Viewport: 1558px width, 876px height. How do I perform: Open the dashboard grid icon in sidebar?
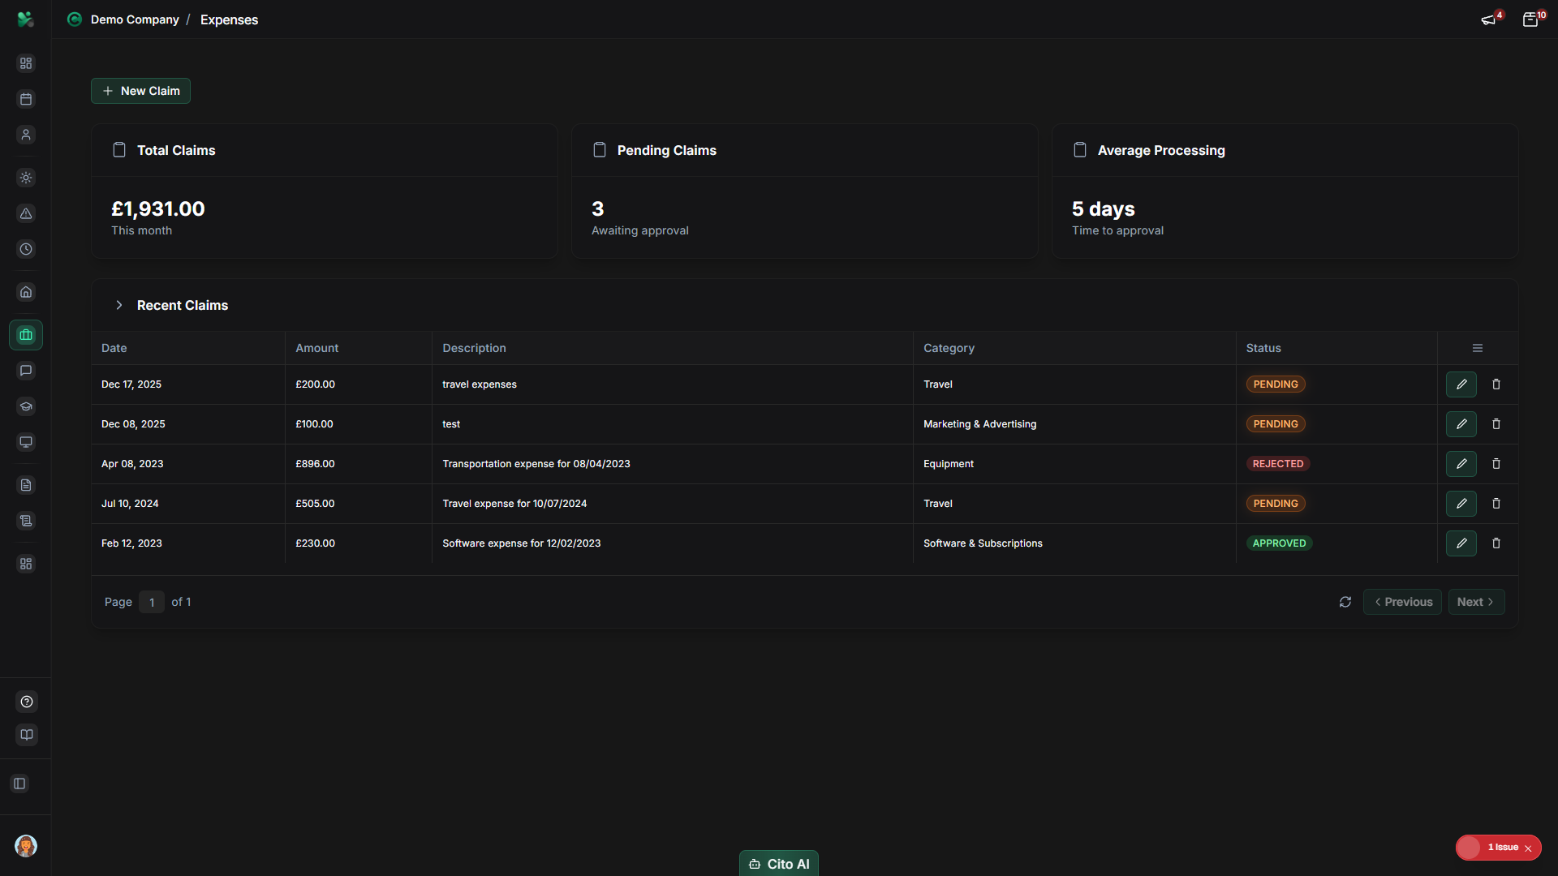coord(26,62)
